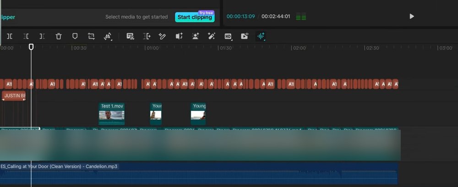The height and width of the screenshot is (187, 458).
Task: Add a marker with the shield icon
Action: 75,36
